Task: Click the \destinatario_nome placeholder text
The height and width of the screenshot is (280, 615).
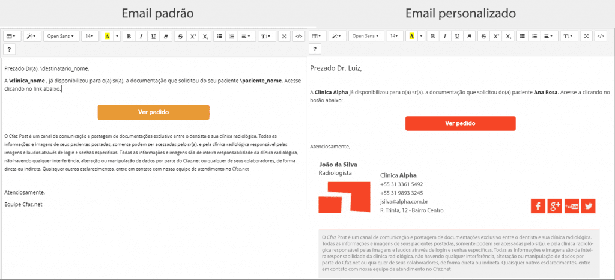Action: pyautogui.click(x=65, y=69)
